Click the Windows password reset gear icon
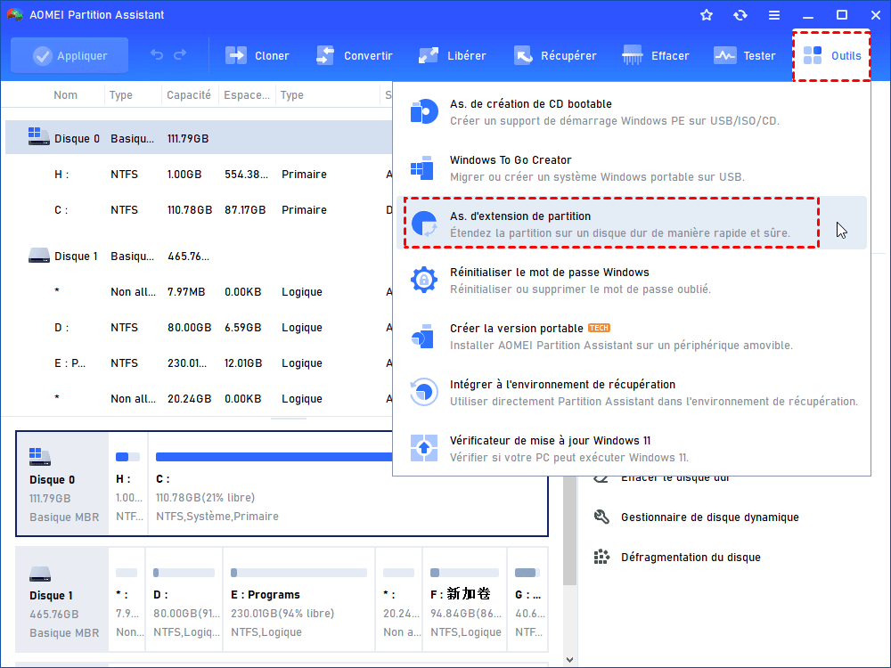The height and width of the screenshot is (668, 891). pos(424,280)
